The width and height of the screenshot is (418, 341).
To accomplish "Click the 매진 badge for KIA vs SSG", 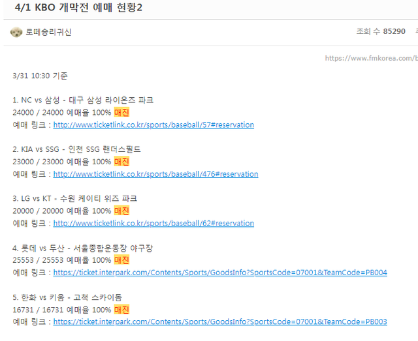I will [x=121, y=162].
